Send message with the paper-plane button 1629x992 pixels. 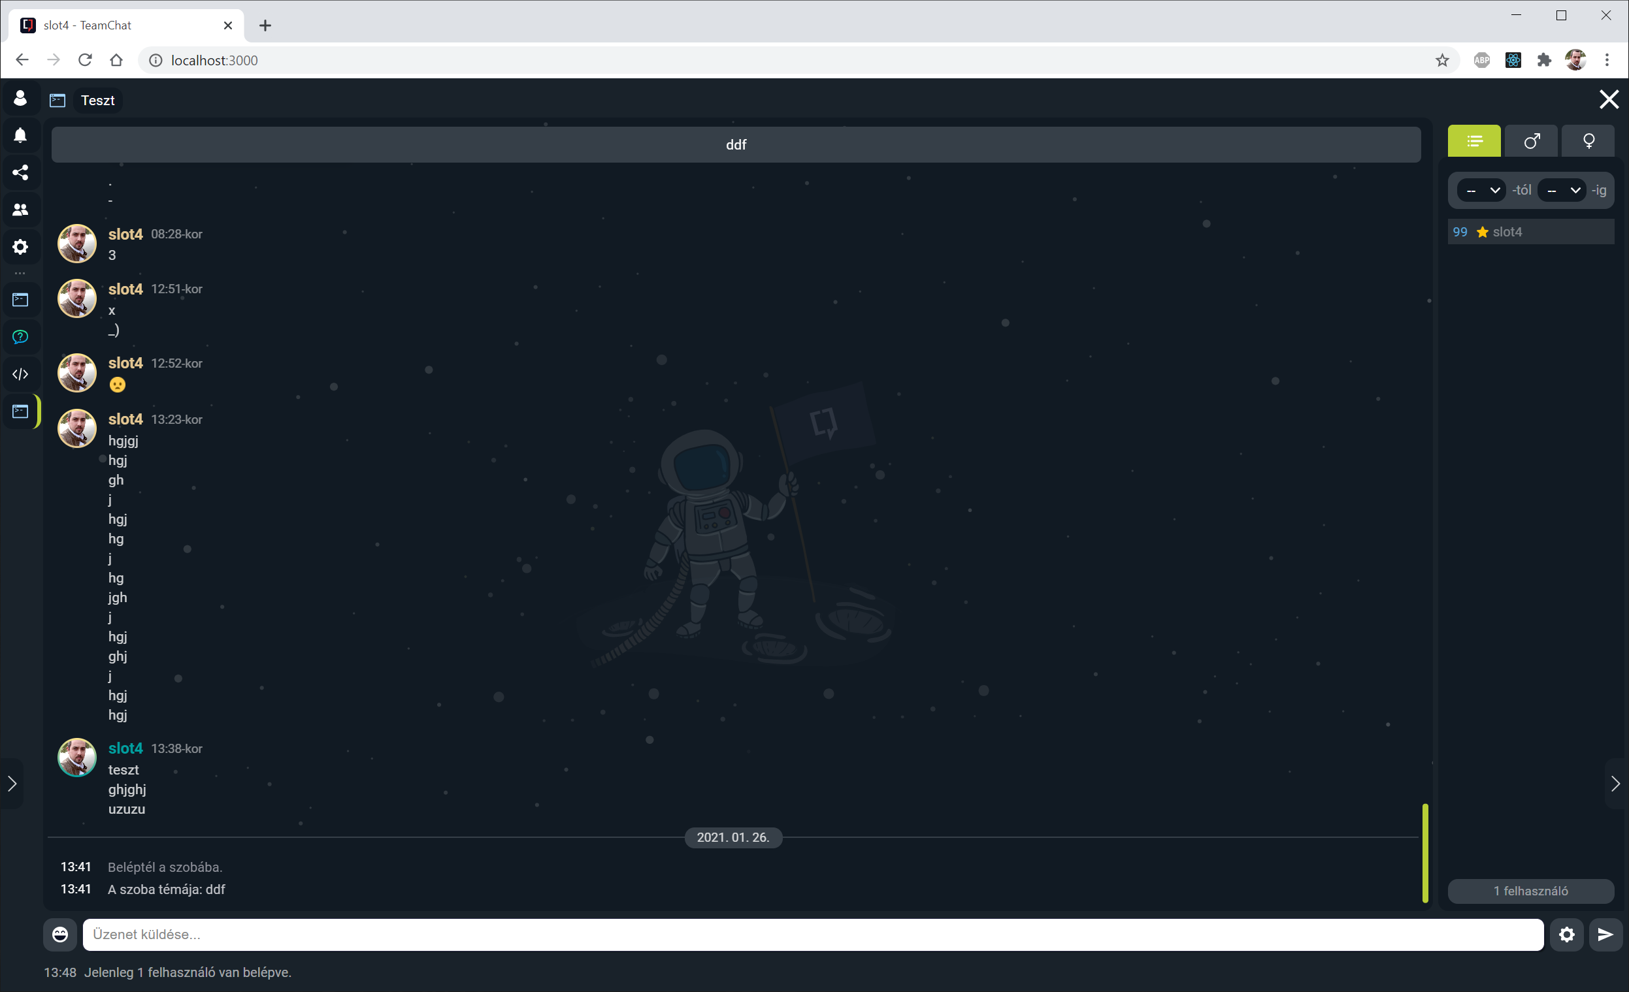(x=1605, y=934)
